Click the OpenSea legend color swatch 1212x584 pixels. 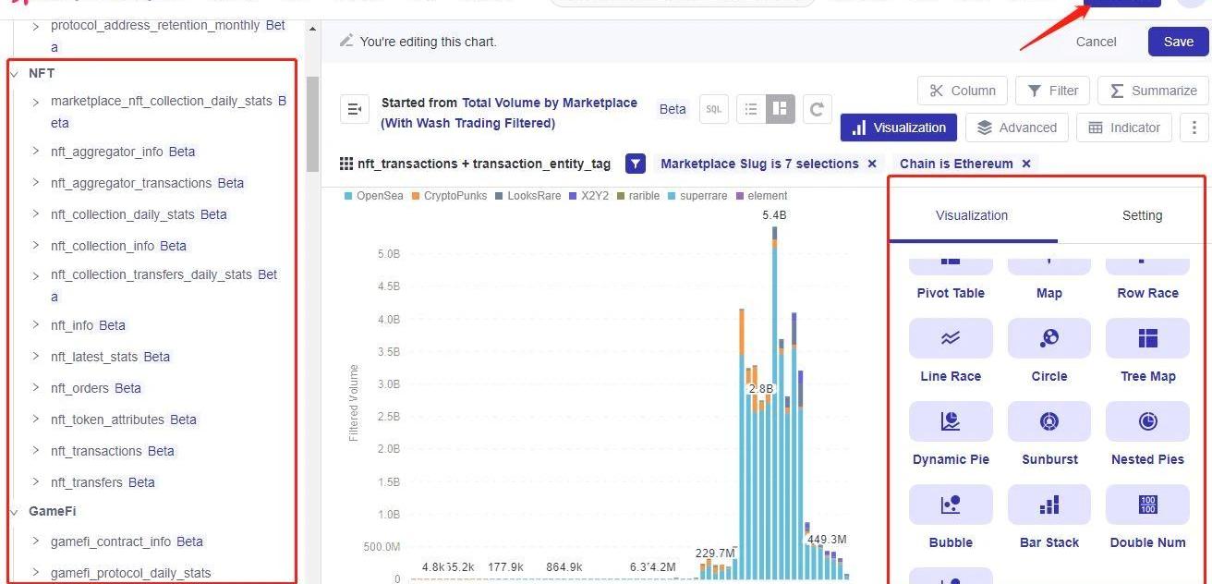(348, 196)
